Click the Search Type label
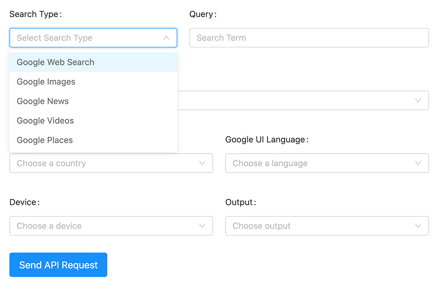 36,14
